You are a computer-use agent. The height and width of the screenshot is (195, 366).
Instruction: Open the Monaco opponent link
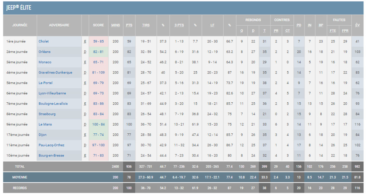click(45, 62)
